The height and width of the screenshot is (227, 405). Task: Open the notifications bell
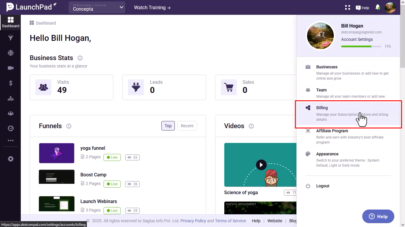tap(378, 7)
